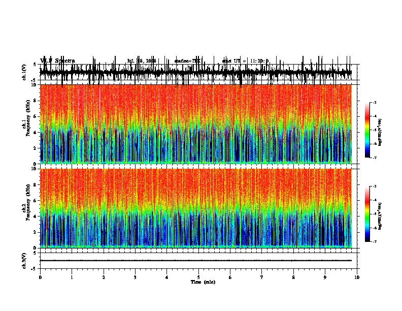Click the 'VLF Spectra' plot title
This screenshot has height=311, width=402.
tap(57, 61)
